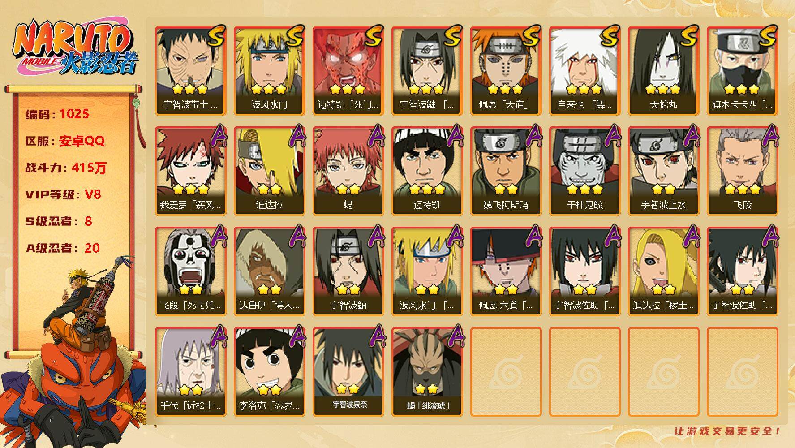Select the 波风水门 S-rank ninja card
The width and height of the screenshot is (795, 448).
coord(269,71)
